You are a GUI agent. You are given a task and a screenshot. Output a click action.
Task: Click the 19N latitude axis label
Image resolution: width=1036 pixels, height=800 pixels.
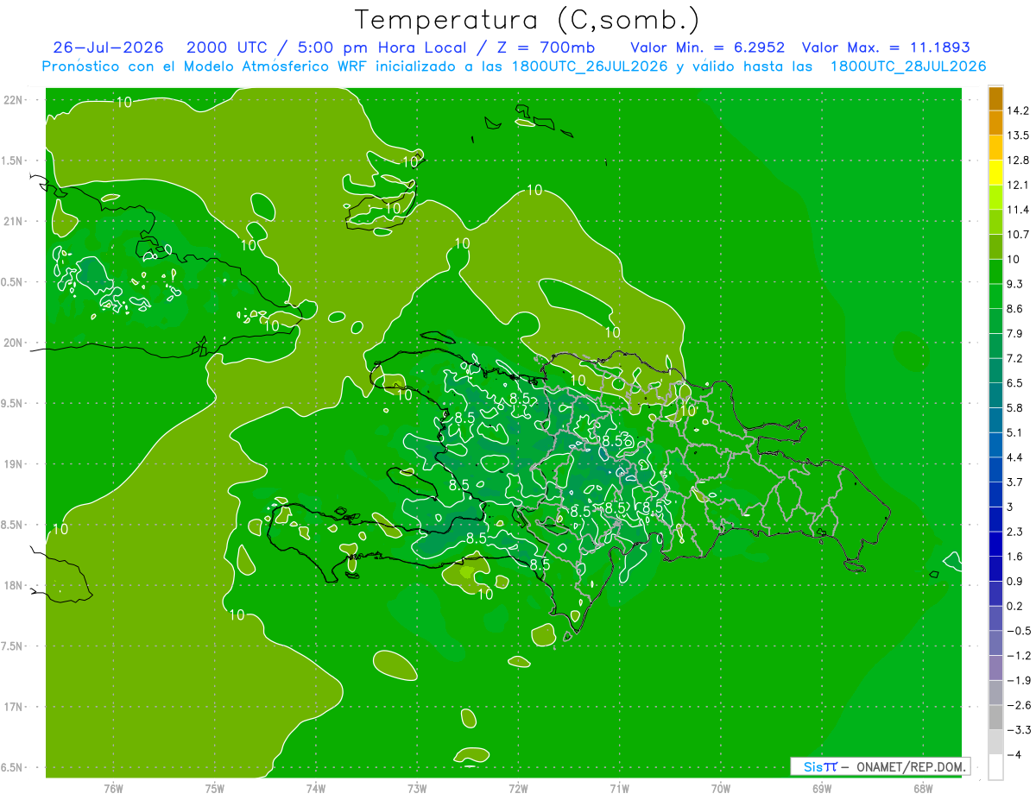point(14,464)
